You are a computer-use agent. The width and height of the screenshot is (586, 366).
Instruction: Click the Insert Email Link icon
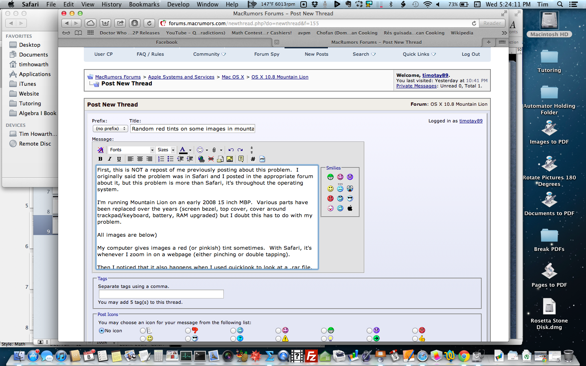click(x=220, y=159)
